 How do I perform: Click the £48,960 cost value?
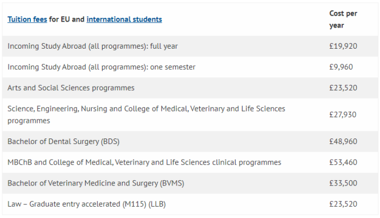[343, 142]
